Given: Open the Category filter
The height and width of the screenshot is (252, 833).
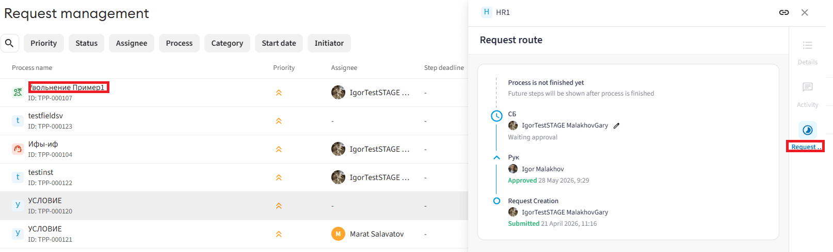Looking at the screenshot, I should coord(227,43).
